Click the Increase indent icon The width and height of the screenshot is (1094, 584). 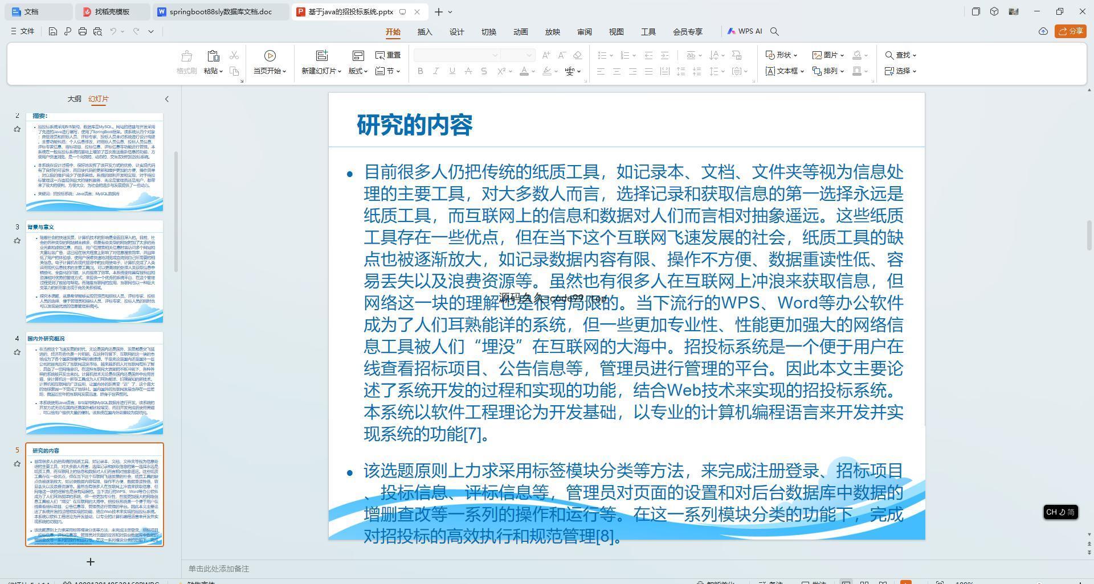point(664,55)
